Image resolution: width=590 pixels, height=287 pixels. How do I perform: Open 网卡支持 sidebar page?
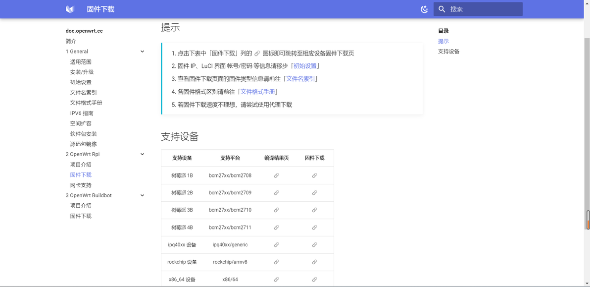[81, 185]
